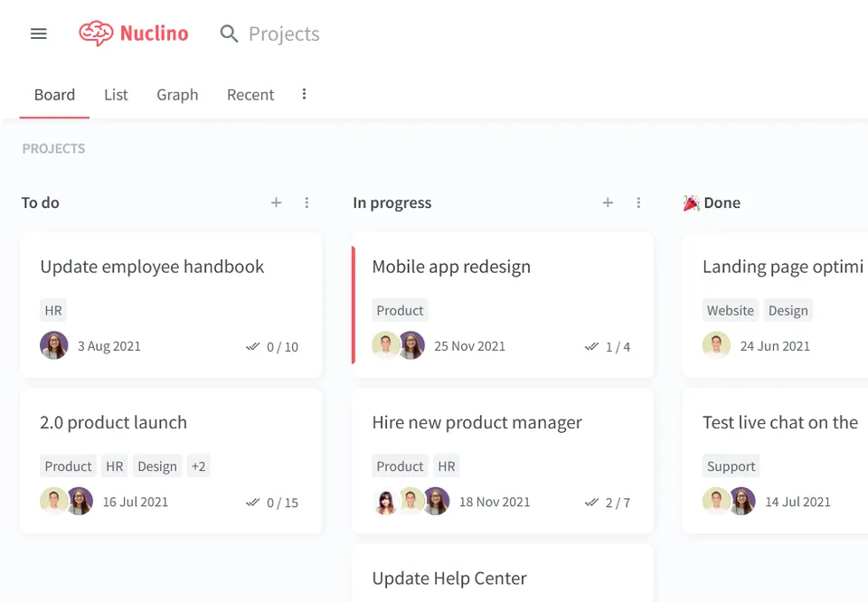
Task: Click the search magnifier icon
Action: click(229, 33)
